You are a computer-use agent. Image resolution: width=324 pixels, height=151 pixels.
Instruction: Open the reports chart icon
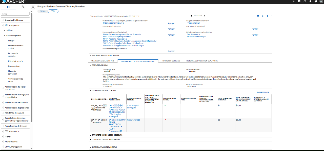pyautogui.click(x=299, y=1)
